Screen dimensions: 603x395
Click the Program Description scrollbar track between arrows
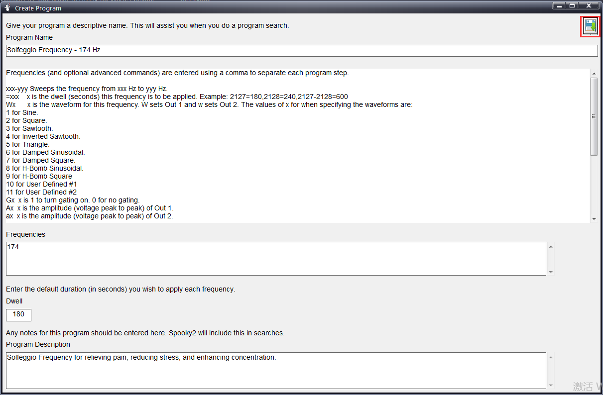click(x=550, y=371)
